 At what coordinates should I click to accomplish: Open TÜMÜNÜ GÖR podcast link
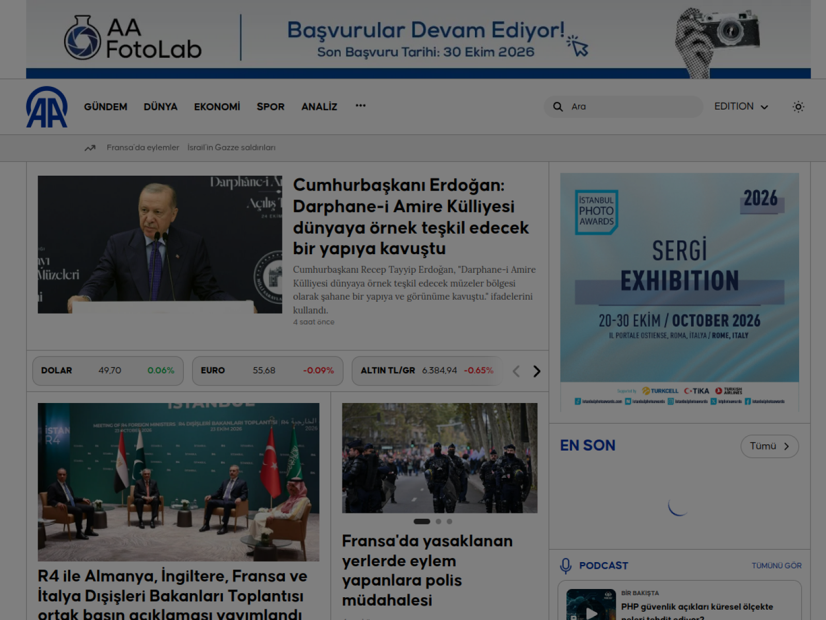point(776,566)
